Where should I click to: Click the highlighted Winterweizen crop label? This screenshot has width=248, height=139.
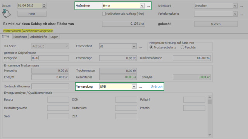coord(28,31)
